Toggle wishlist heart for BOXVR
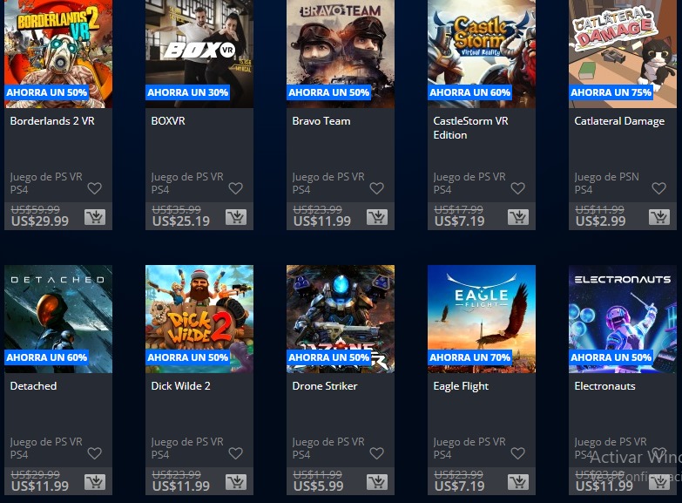The height and width of the screenshot is (503, 682). coord(235,188)
